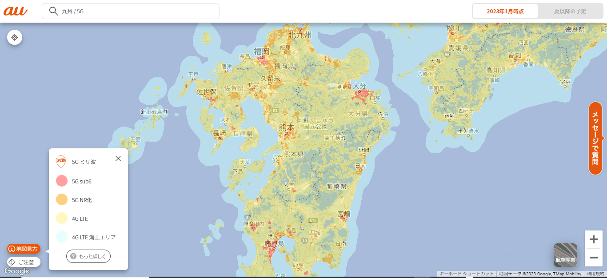This screenshot has height=278, width=607.
Task: Open the ご注意 notice
Action: (24, 262)
